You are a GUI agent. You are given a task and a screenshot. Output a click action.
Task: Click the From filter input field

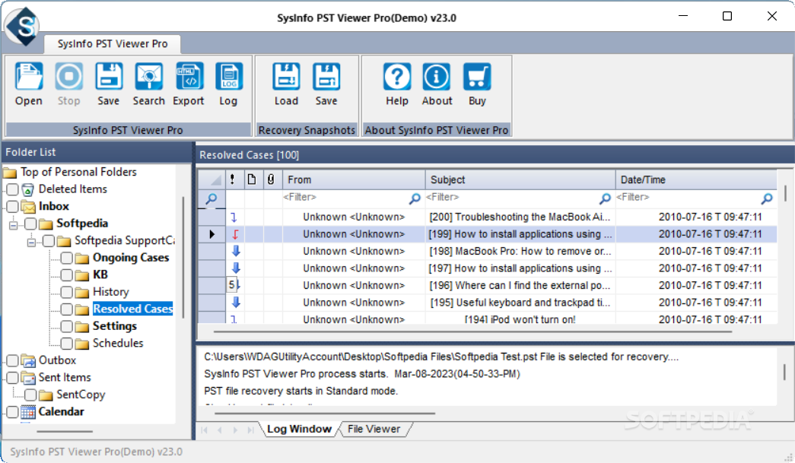pos(346,198)
